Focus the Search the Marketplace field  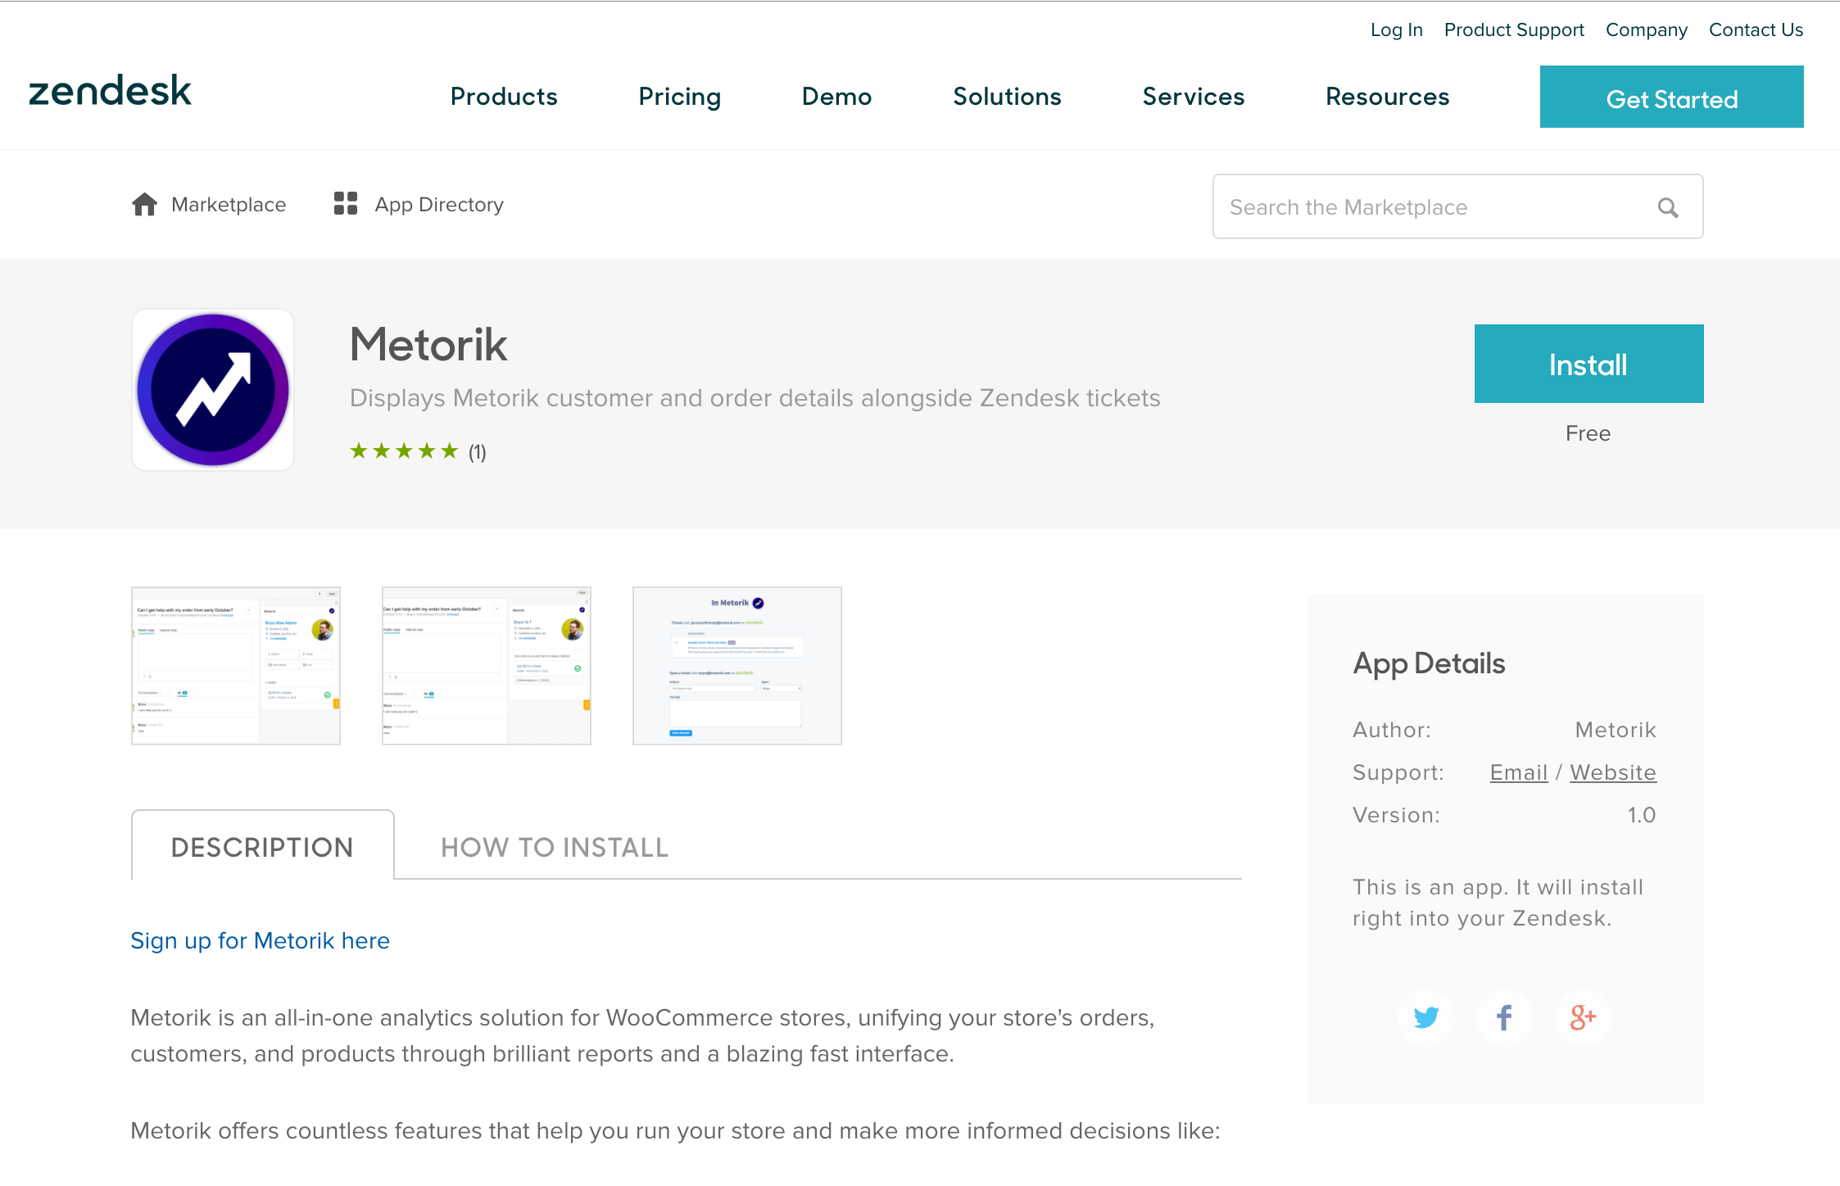(x=1434, y=207)
